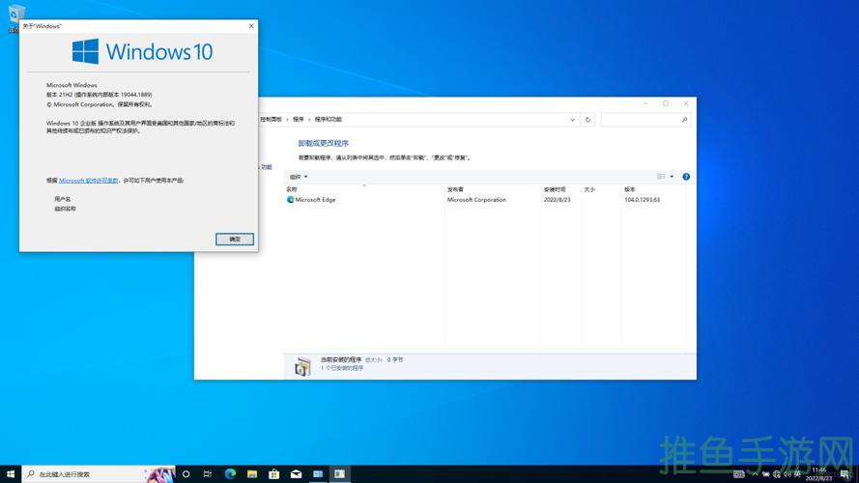Open the view options dropdown arrow

672,177
